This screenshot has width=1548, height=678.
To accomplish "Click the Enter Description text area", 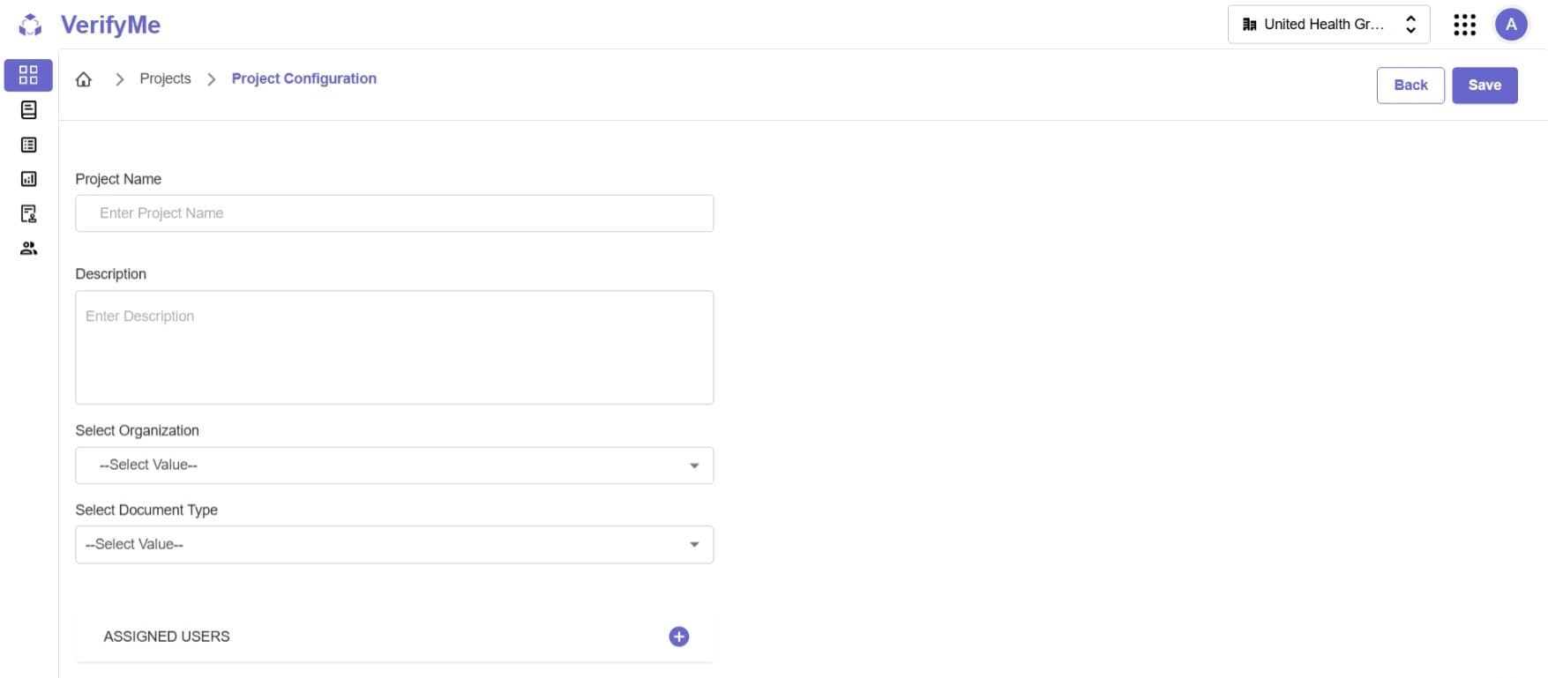I will click(x=394, y=346).
